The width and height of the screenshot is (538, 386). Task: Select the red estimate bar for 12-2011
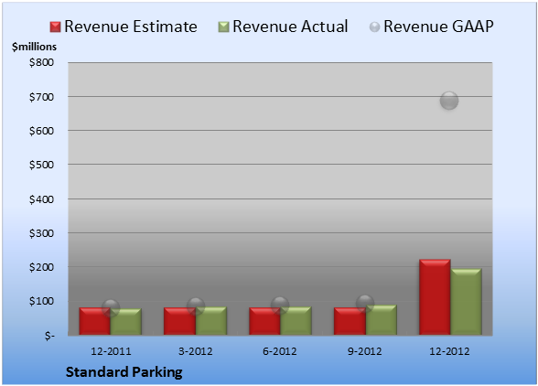[94, 321]
